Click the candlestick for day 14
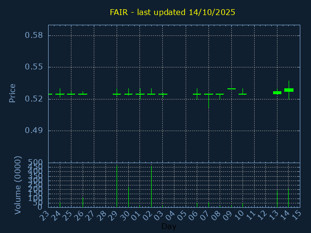The image size is (311, 233). coord(289,90)
